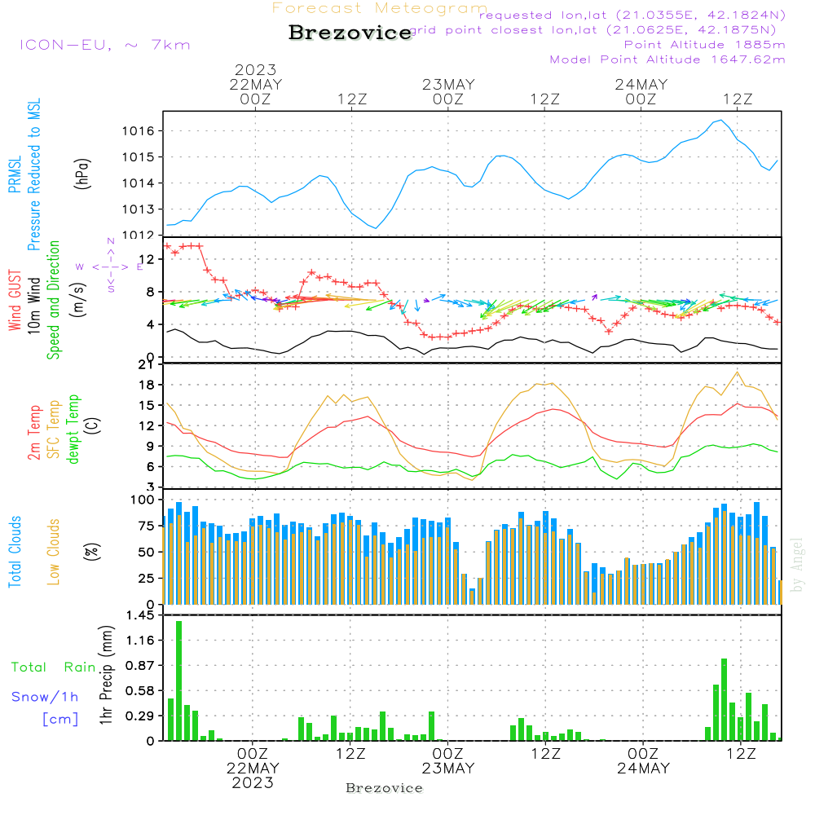Click the top axis '23MAY 00Z' label
Screen dimensions: 815x815
[448, 91]
